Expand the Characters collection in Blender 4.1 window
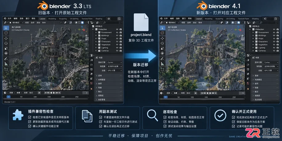The width and height of the screenshot is (282, 141). tap(253, 42)
